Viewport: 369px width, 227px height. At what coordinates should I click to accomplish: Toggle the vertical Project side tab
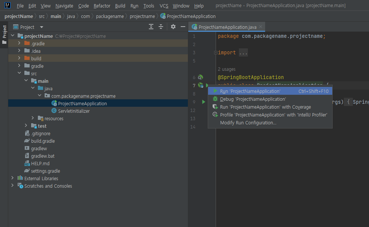[4, 35]
